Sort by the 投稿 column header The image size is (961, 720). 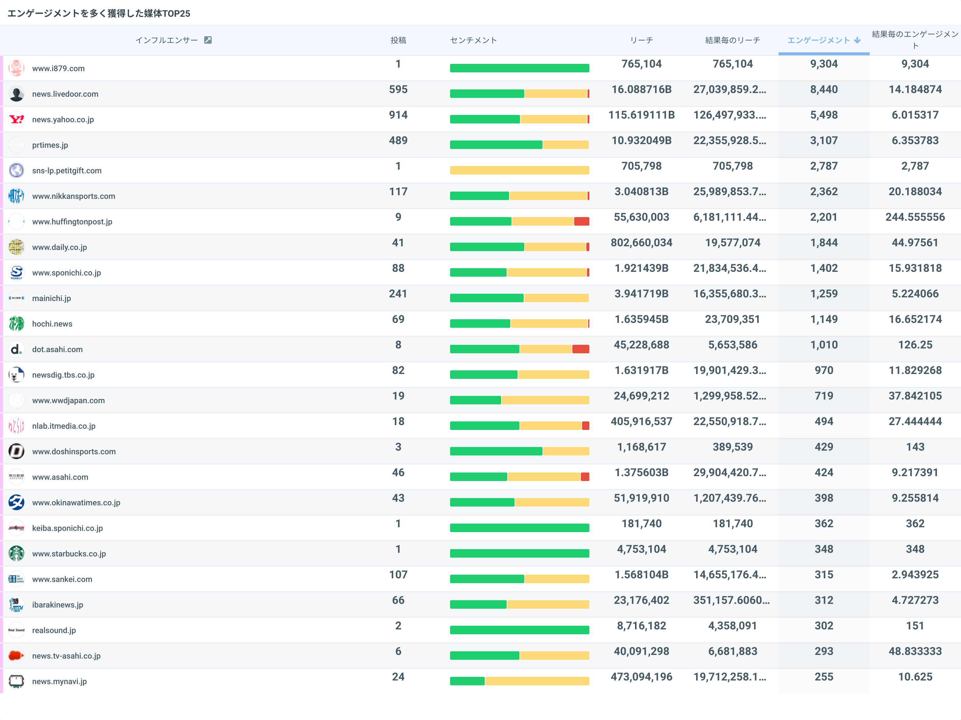tap(398, 40)
